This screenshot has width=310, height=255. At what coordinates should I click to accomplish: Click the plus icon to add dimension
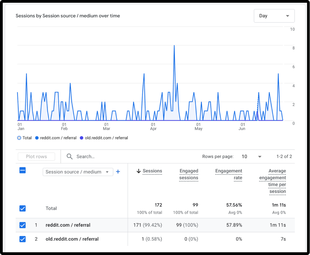(x=118, y=172)
